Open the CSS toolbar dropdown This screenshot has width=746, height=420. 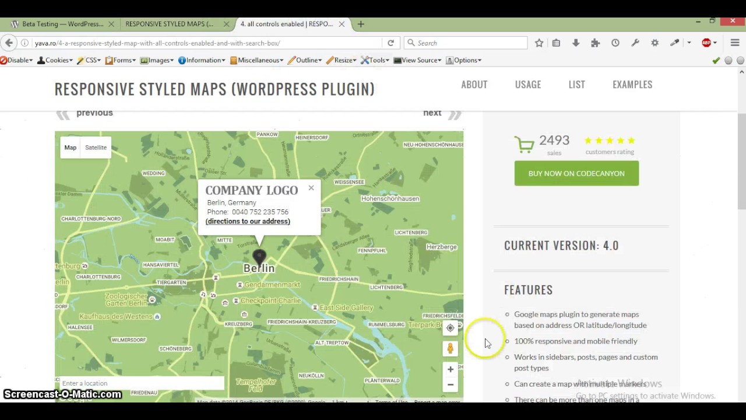[89, 60]
